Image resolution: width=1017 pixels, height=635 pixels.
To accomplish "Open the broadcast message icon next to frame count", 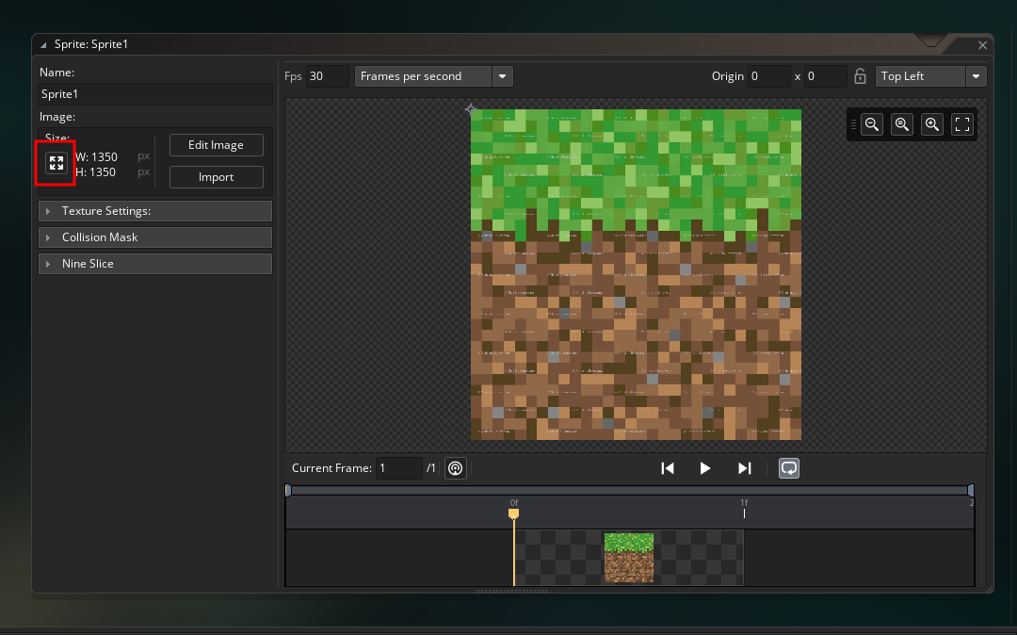I will (x=456, y=468).
